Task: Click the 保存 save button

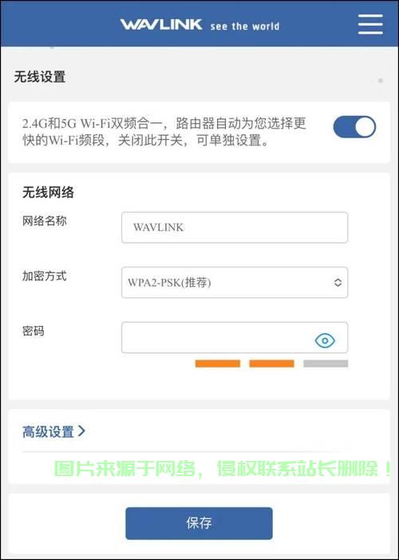Action: click(x=199, y=523)
